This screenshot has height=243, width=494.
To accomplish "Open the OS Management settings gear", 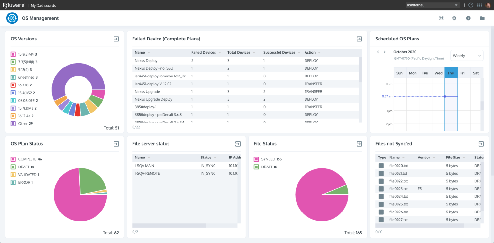I will [x=454, y=18].
